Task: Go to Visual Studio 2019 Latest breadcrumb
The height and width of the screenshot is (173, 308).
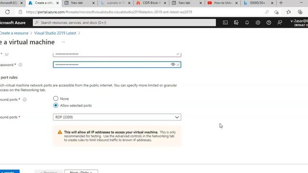Action: [55, 33]
